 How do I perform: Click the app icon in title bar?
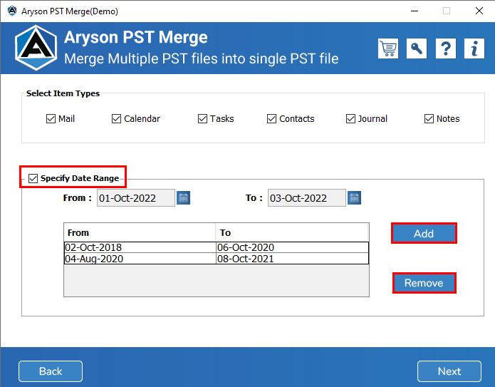(x=12, y=11)
